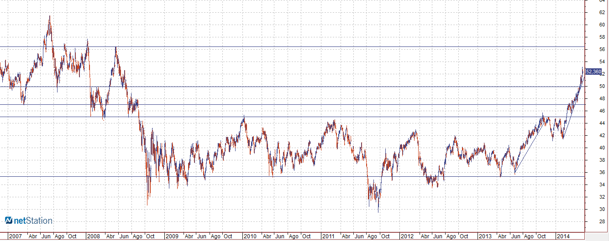609x241 pixels.
Task: Select the 2012 year label on time axis
Action: point(406,236)
